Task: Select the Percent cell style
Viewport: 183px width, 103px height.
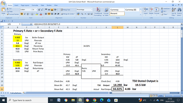Action: coord(117,14)
